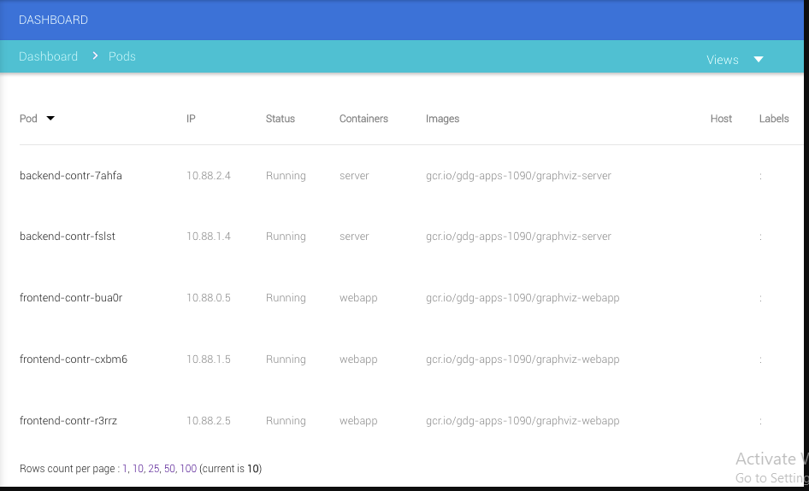Click server container of backend-contr-7ahfa
The width and height of the screenshot is (809, 491).
354,176
